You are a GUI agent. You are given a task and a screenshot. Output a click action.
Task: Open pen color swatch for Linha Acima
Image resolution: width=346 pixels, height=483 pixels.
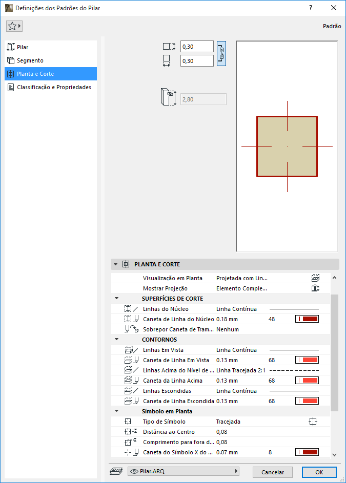tap(307, 381)
